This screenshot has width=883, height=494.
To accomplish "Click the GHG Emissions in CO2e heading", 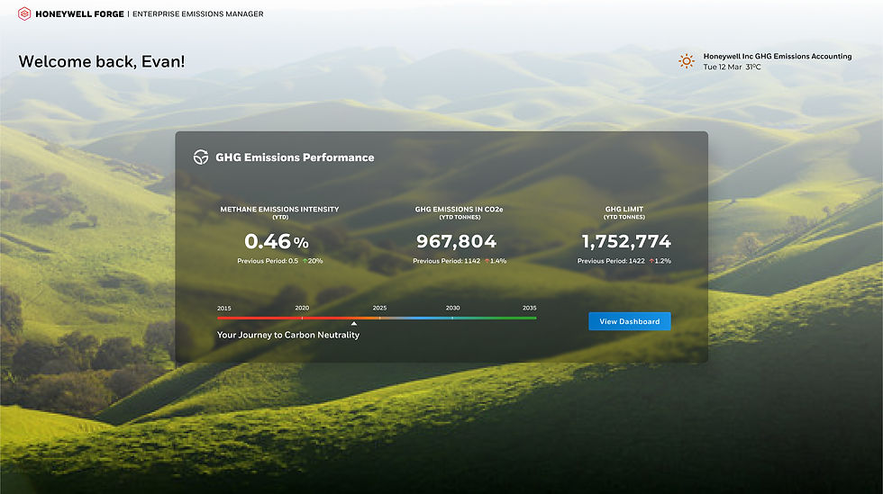I will click(459, 210).
